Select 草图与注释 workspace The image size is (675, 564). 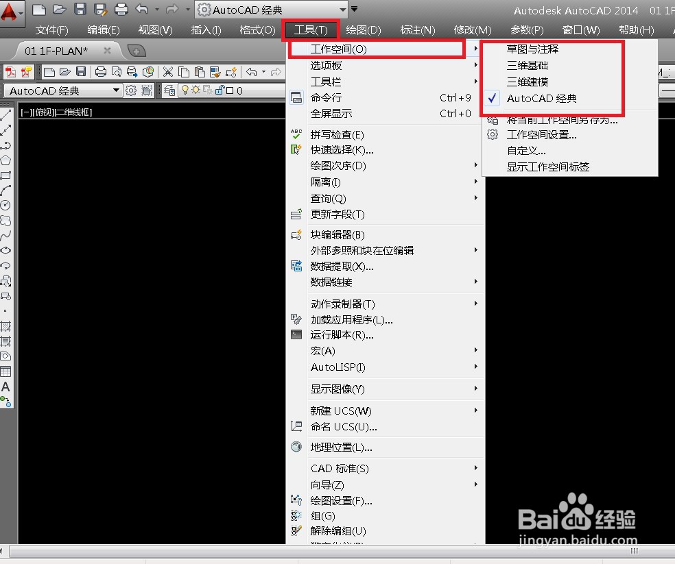pos(532,49)
